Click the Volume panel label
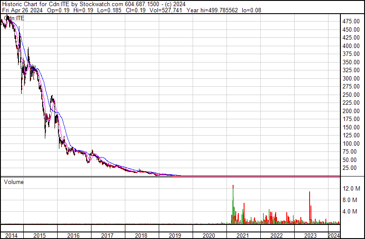 (13, 182)
